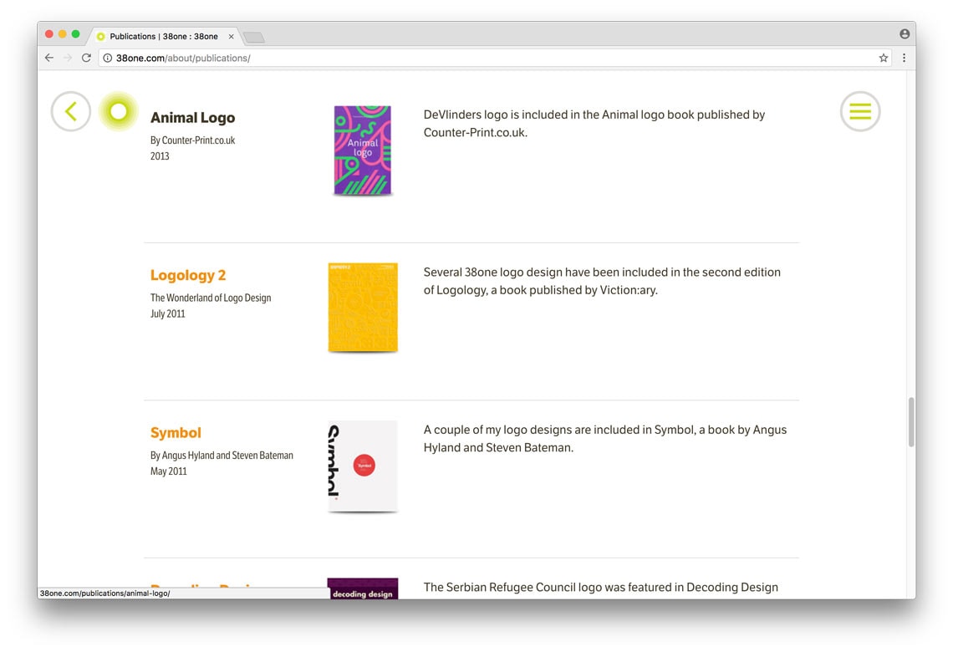Open the Symbol title link
Image resolution: width=953 pixels, height=652 pixels.
tap(176, 433)
